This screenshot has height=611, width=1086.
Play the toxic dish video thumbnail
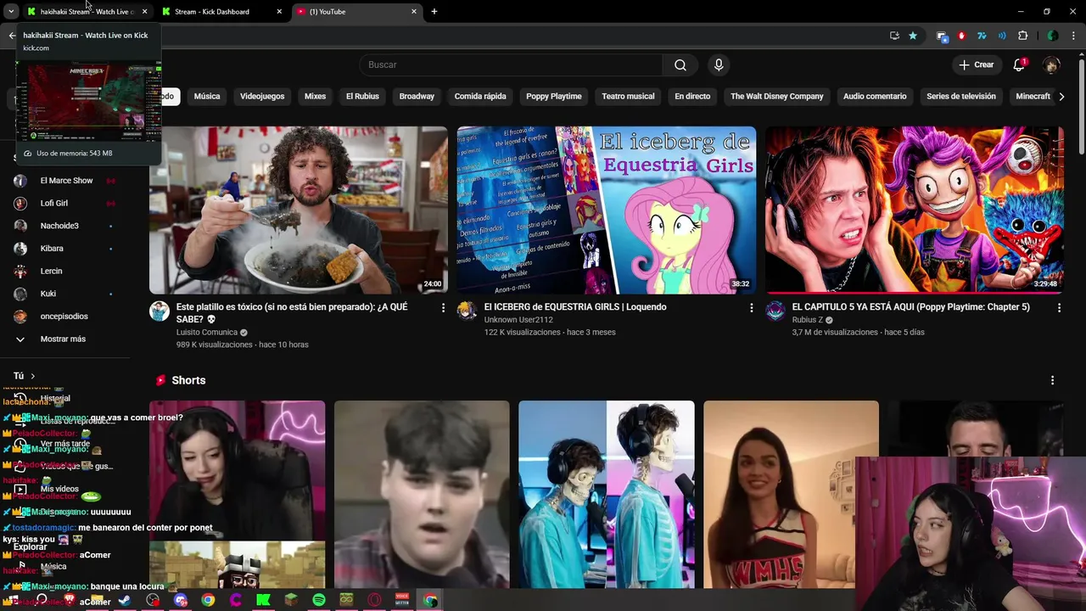coord(299,210)
